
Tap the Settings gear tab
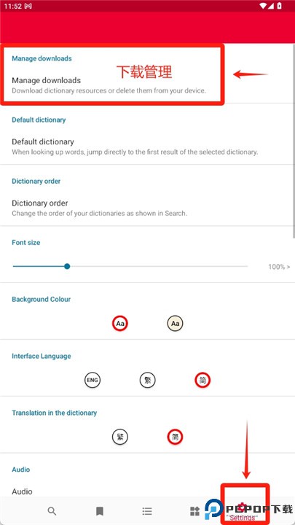243,510
